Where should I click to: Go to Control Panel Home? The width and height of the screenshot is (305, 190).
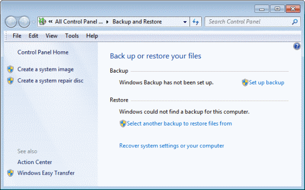tap(43, 52)
